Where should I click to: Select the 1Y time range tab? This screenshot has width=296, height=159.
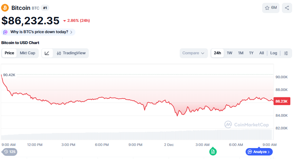251,53
